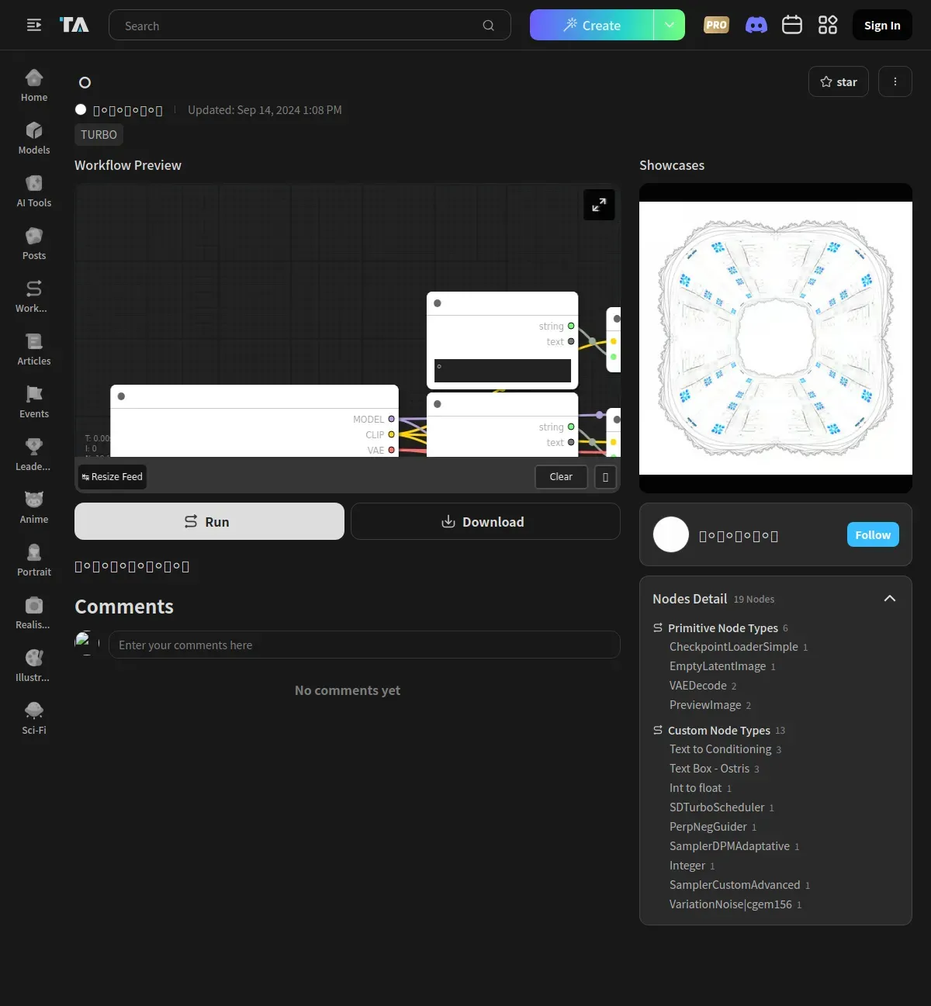Image resolution: width=931 pixels, height=1006 pixels.
Task: Open the apps grid icon
Action: 828,25
